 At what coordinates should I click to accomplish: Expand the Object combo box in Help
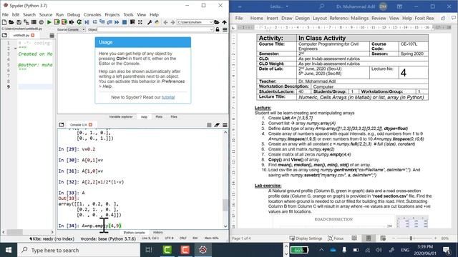tap(212, 29)
